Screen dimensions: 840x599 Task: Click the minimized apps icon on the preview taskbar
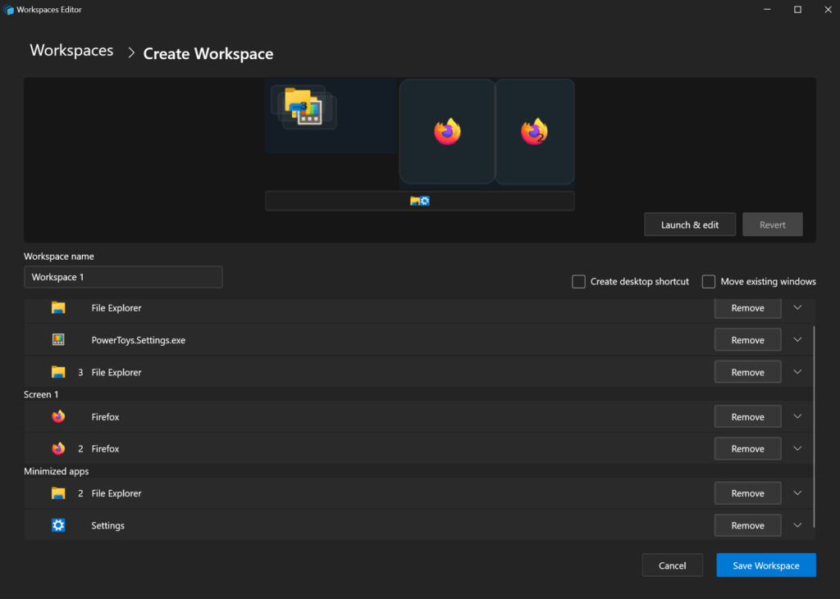point(419,200)
